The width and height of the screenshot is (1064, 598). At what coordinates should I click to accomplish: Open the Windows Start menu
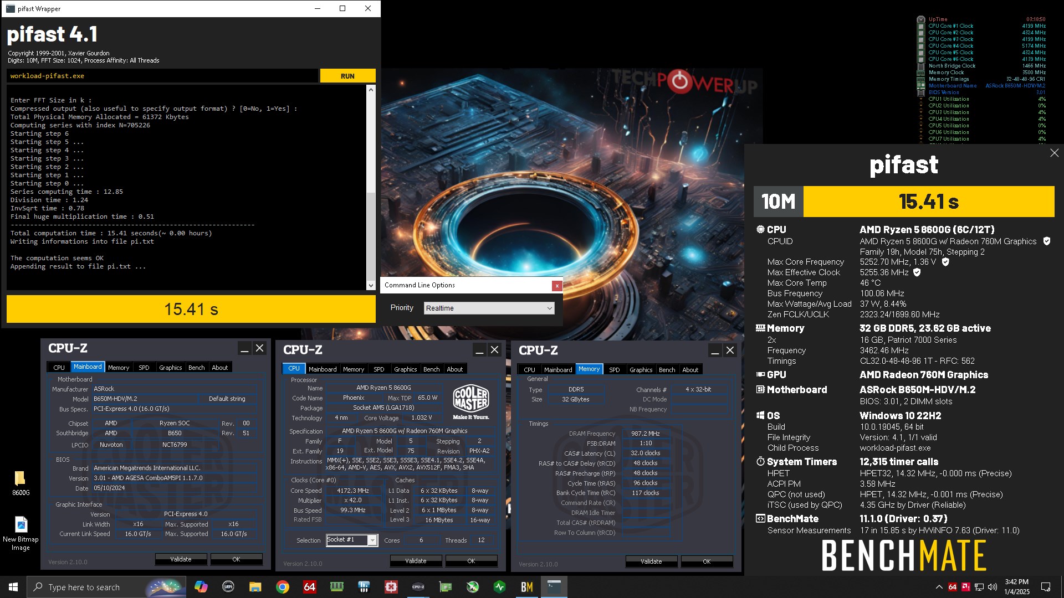point(13,587)
